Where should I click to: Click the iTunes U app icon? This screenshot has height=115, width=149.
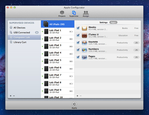pyautogui.click(x=85, y=36)
